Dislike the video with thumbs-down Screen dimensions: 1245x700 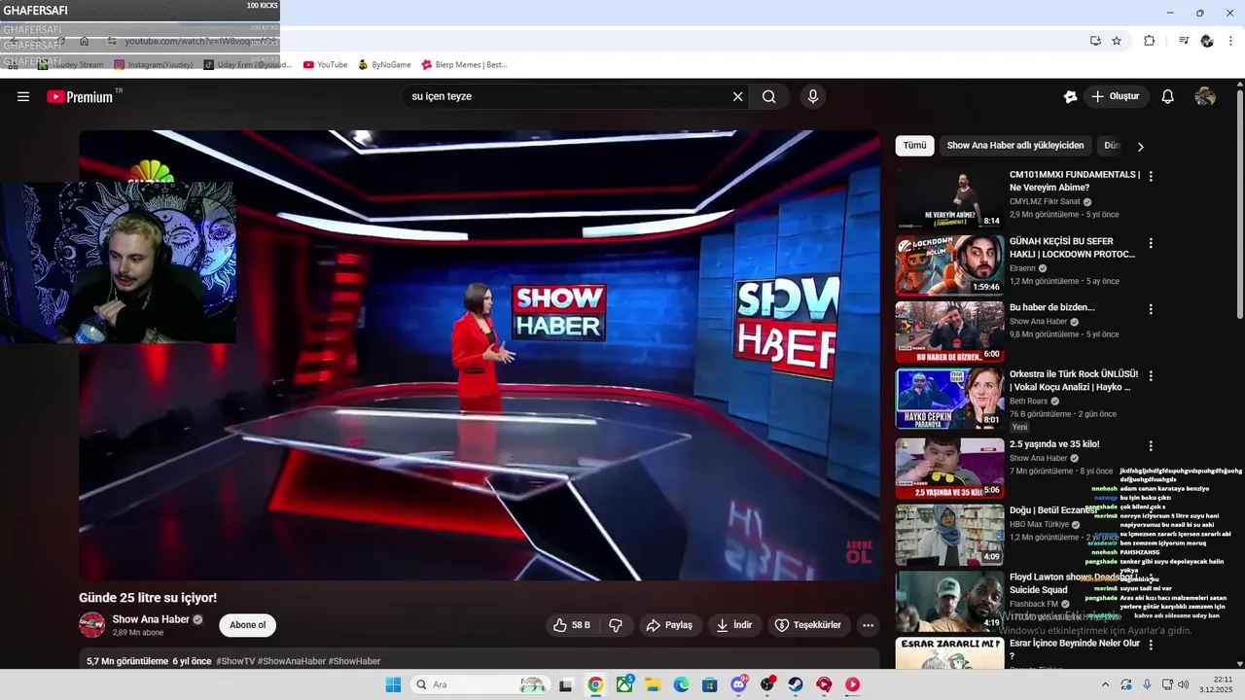coord(616,625)
